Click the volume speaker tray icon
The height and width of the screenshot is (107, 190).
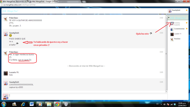tap(164, 104)
